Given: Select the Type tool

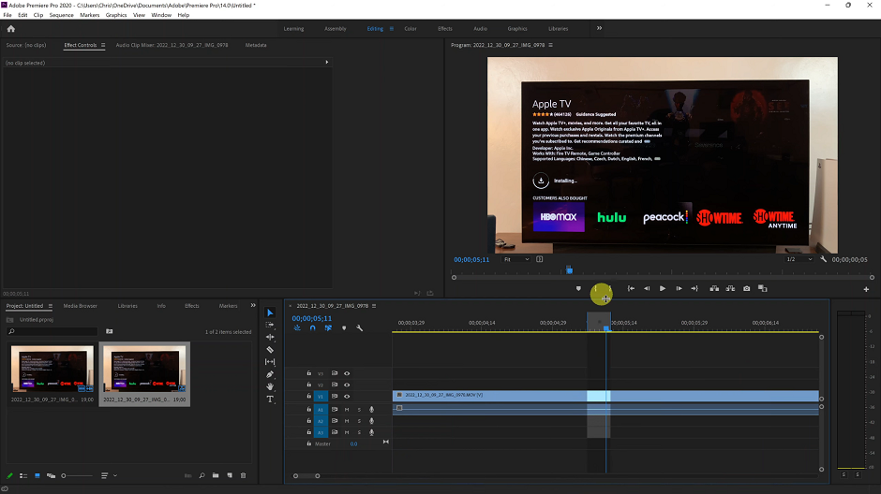Looking at the screenshot, I should click(x=270, y=400).
